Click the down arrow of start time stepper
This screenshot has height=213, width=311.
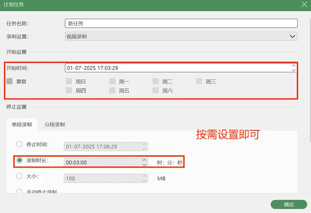click(x=294, y=70)
